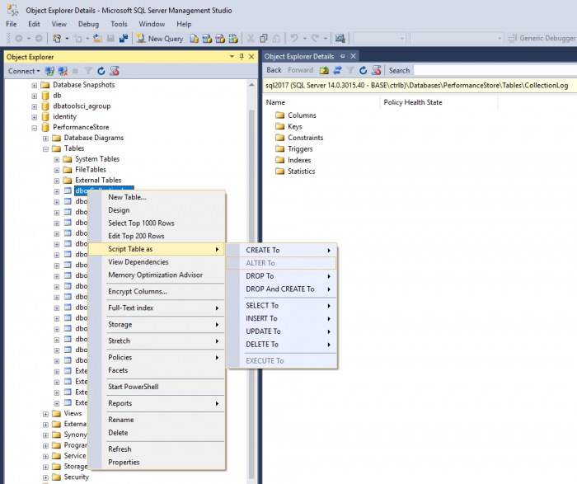Click the Search field in Details pane
The height and width of the screenshot is (484, 577).
[x=493, y=71]
